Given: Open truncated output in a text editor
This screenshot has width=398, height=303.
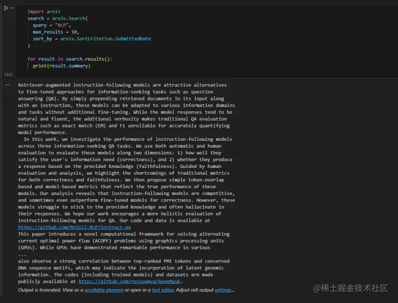Looking at the screenshot, I should coord(163,290).
